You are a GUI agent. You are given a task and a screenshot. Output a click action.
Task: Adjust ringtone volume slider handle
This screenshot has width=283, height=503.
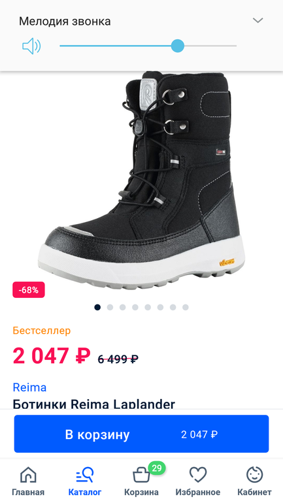[x=177, y=46]
